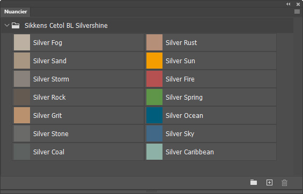This screenshot has width=303, height=194.
Task: Pick the Silver Fog color swatch
Action: (22, 42)
